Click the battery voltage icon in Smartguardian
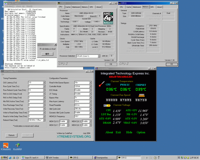The width and height of the screenshot is (200, 160). [107, 105]
